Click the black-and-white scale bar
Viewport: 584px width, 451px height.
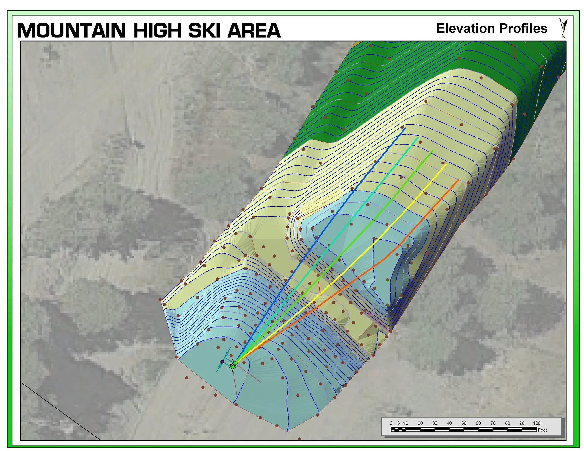464,430
